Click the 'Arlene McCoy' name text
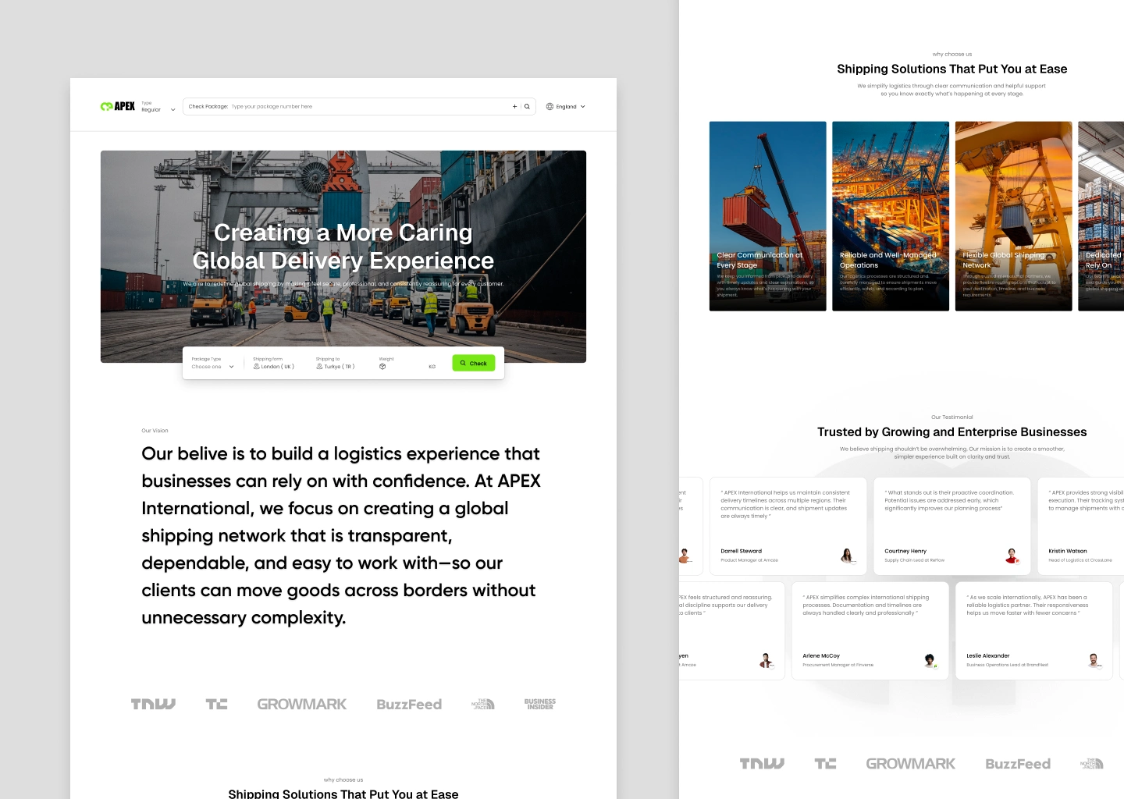 (x=821, y=655)
